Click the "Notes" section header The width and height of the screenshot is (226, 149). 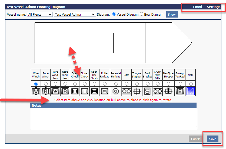[x=113, y=105]
